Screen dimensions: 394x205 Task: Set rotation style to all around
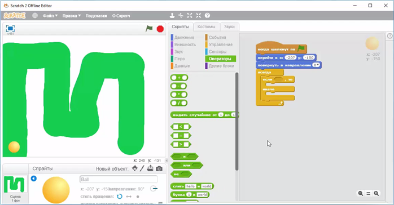tap(120, 197)
